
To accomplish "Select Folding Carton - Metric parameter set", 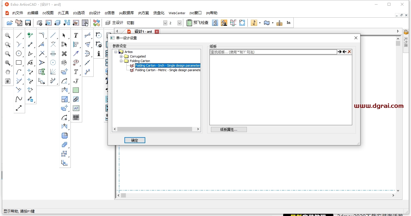I will point(168,70).
